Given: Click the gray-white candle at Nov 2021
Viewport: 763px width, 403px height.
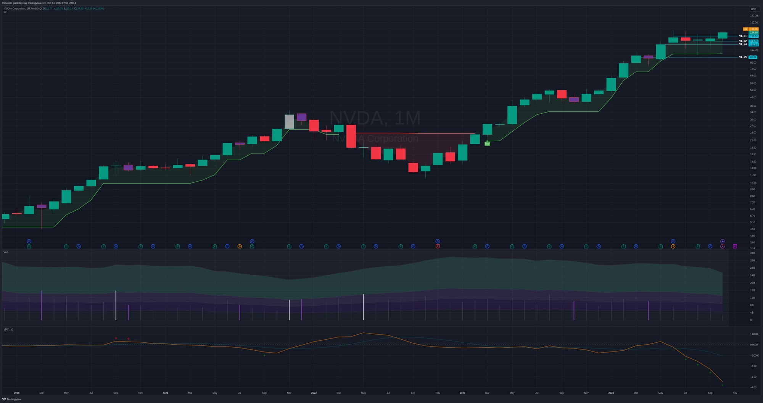Looking at the screenshot, I should tap(289, 122).
